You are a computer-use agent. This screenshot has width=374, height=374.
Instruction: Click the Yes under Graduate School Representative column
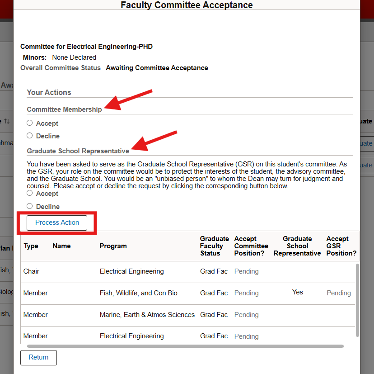pos(297,292)
